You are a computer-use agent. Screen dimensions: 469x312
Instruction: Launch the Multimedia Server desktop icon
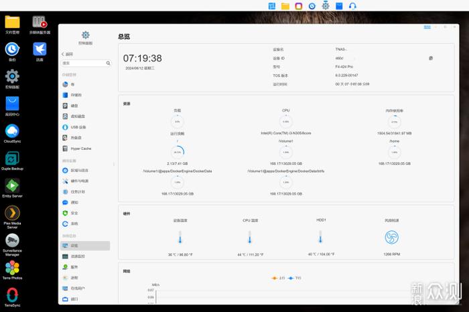click(x=40, y=25)
